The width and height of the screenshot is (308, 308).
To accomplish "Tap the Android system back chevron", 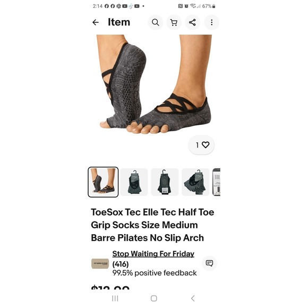I will [193, 298].
